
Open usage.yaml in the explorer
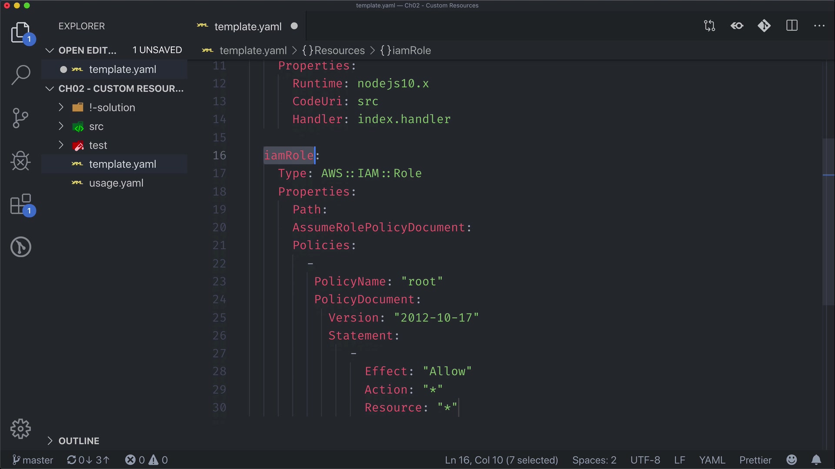[x=116, y=183]
